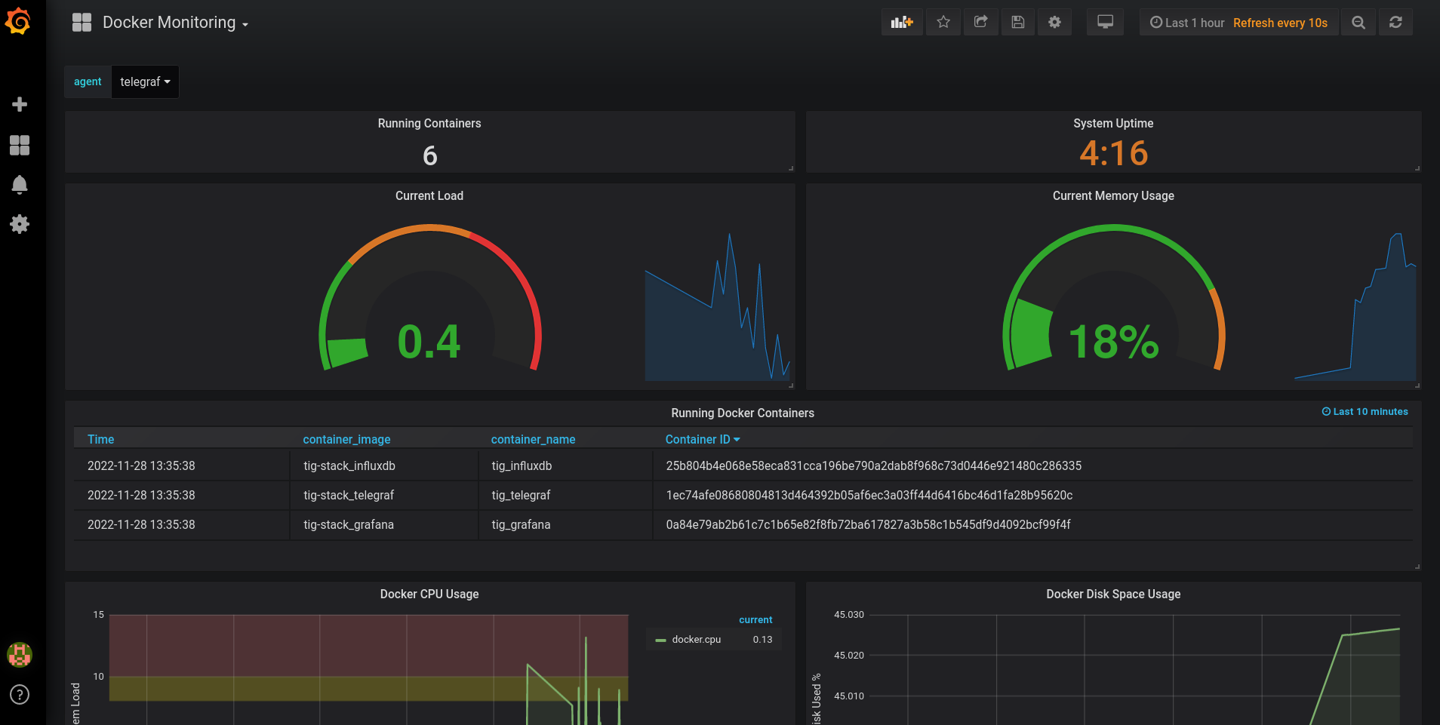
Task: Open the Dashboards grid icon in sidebar
Action: (20, 145)
